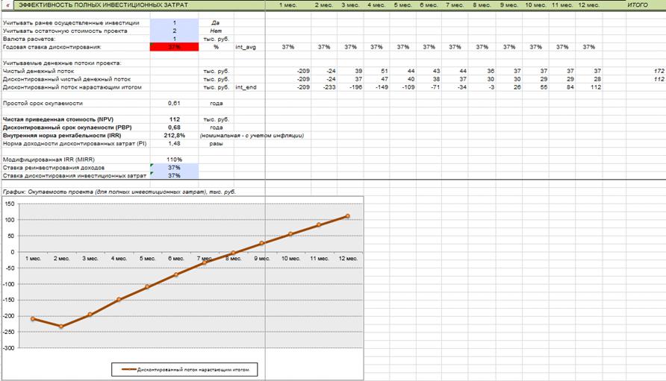
Task: Click the chart legend entry
Action: [186, 368]
